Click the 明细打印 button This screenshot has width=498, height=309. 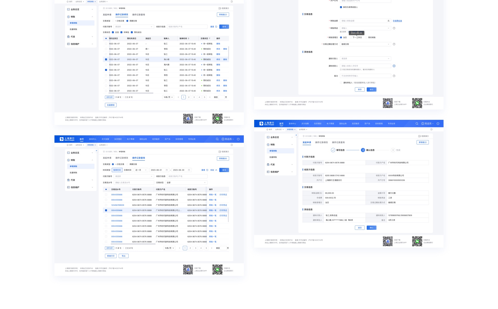(x=111, y=256)
